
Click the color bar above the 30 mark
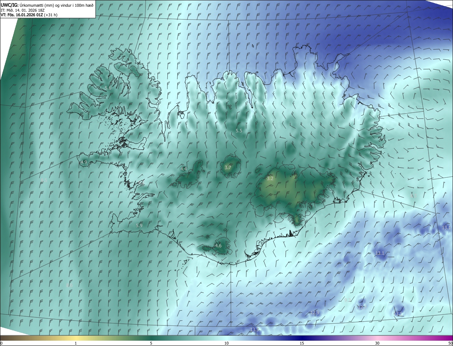tap(377, 338)
